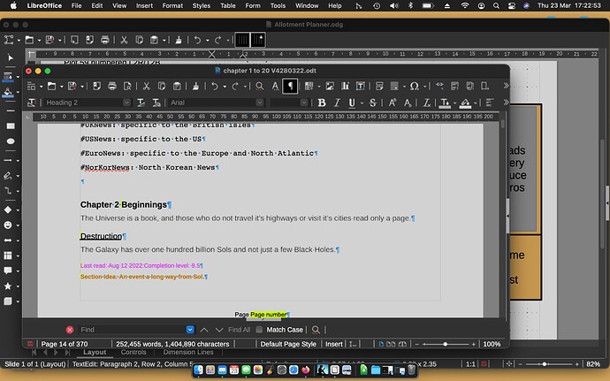
Task: Click the Find All button
Action: click(239, 330)
